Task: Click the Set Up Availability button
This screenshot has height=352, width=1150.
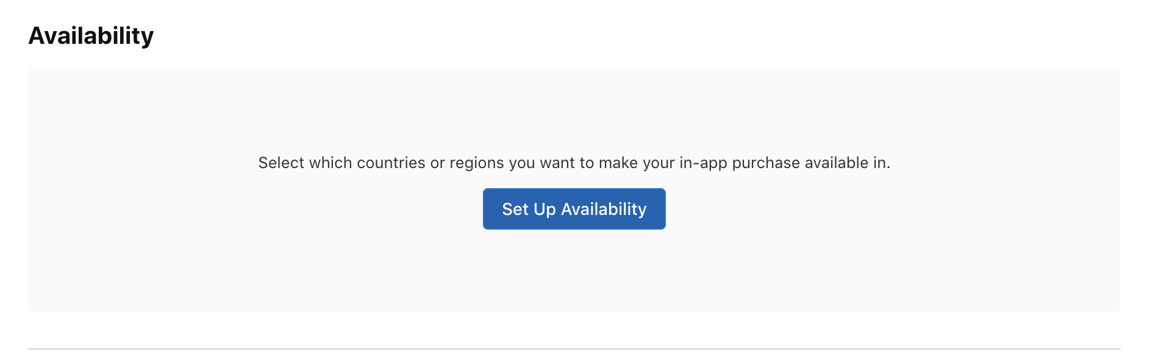Action: coord(574,209)
